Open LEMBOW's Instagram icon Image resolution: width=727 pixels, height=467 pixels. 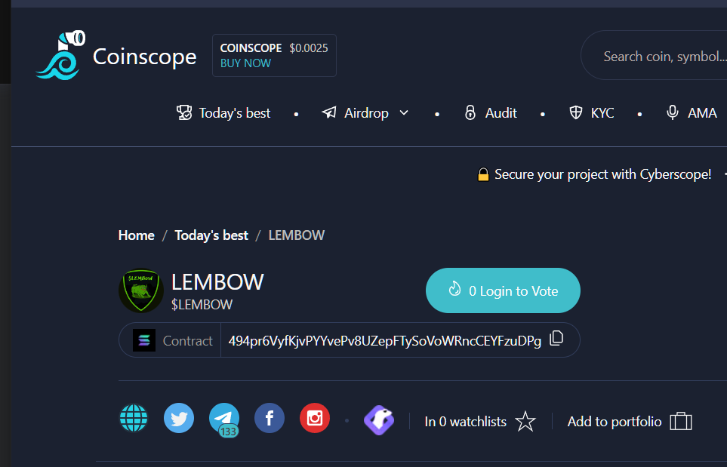click(315, 419)
